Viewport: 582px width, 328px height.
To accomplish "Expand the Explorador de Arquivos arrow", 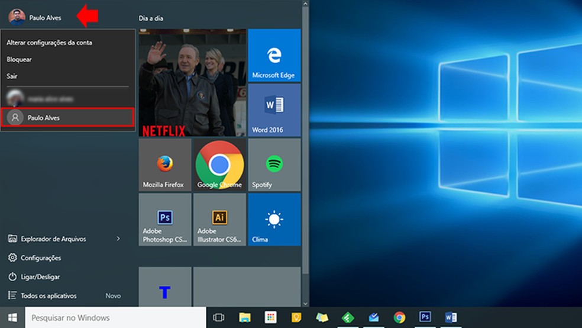I will click(x=118, y=239).
